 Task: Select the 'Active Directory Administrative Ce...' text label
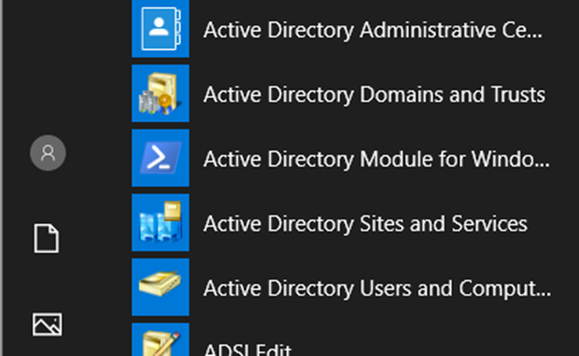click(x=373, y=29)
